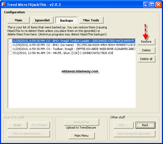Select the Backups tab
This screenshot has height=144, width=163.
[67, 20]
